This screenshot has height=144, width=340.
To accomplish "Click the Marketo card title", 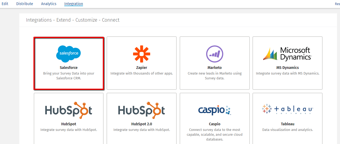I will pos(215,68).
